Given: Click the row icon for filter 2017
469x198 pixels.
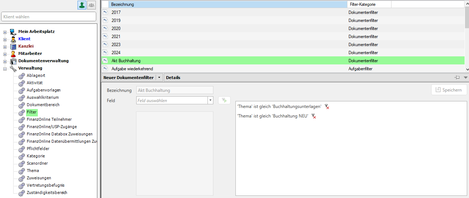Looking at the screenshot, I should point(105,12).
